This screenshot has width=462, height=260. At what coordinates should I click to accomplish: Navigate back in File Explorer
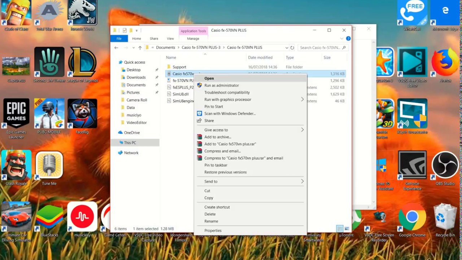pos(116,47)
